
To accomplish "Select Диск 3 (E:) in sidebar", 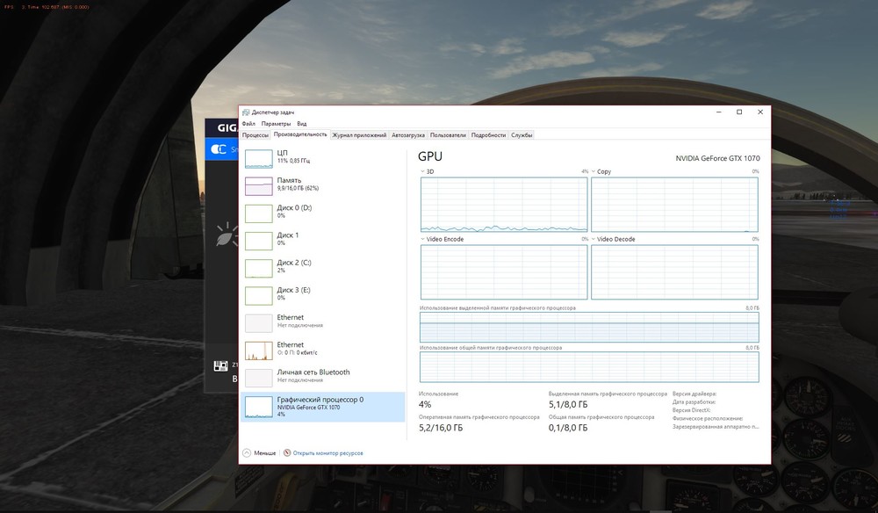I will point(293,294).
